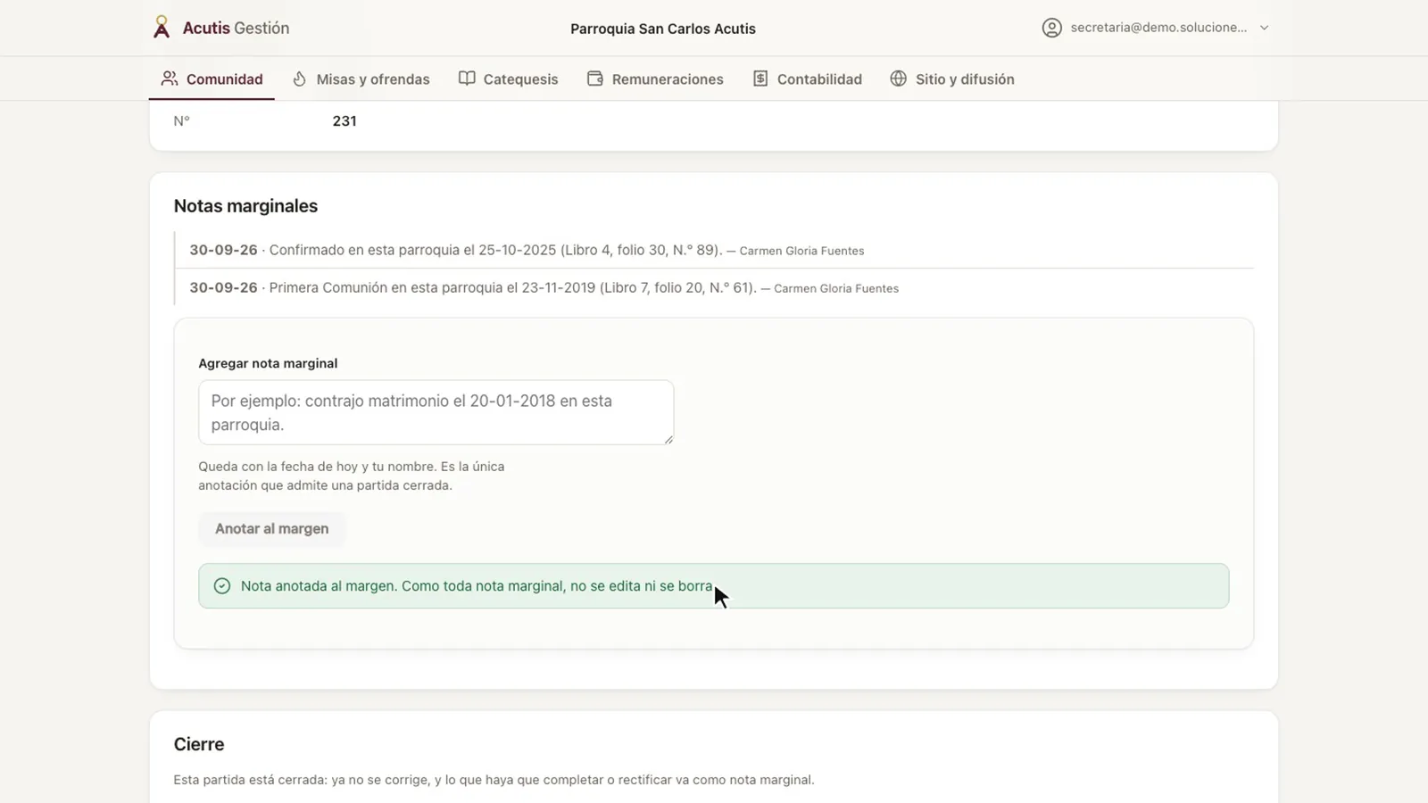This screenshot has height=803, width=1428.
Task: Select the Confirmado 25-10-2025 marginal note
Action: click(714, 250)
